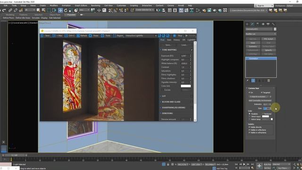
Task: Click the Redo arrow icon
Action: click(x=4, y=10)
